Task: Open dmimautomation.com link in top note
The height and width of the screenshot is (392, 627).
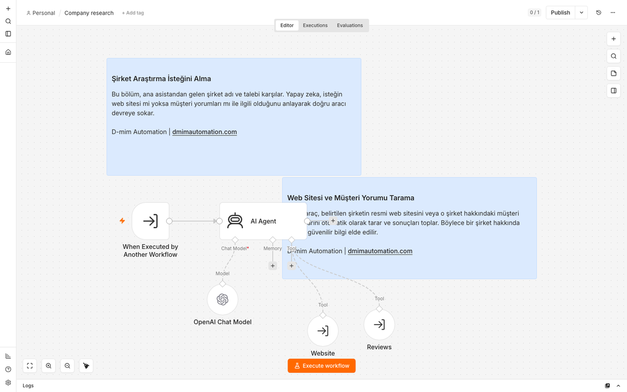Action: (x=204, y=132)
